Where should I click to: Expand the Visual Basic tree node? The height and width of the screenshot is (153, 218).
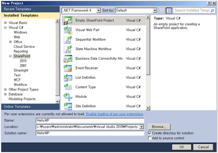5,23
